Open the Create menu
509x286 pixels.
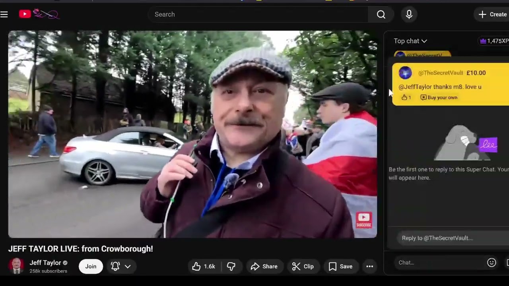492,14
